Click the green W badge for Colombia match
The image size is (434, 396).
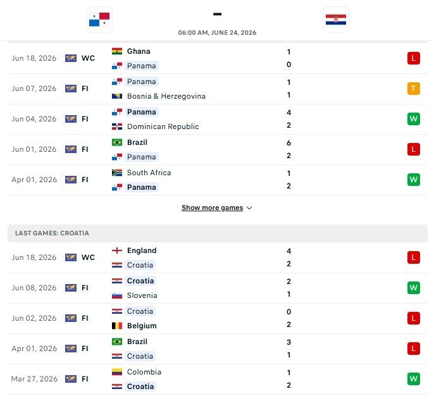(414, 379)
